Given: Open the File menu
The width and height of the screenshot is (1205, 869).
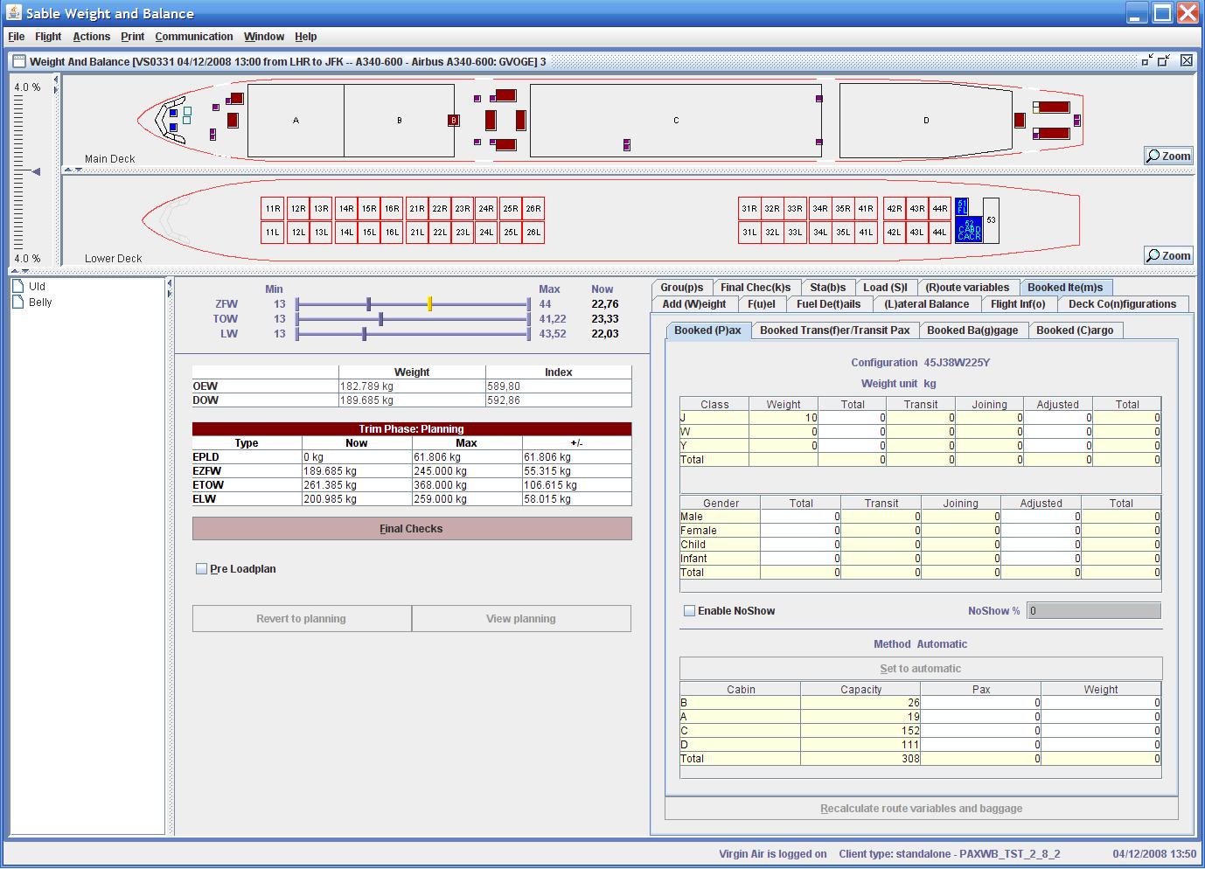Looking at the screenshot, I should tap(17, 37).
